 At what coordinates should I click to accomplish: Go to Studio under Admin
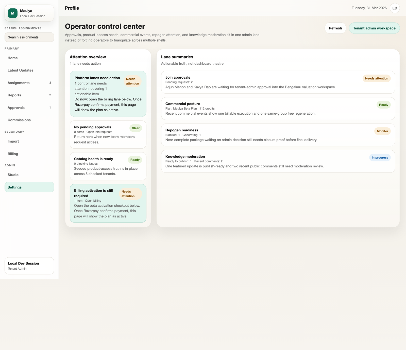pos(13,175)
